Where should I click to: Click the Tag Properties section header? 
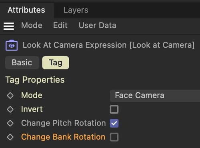click(x=35, y=80)
